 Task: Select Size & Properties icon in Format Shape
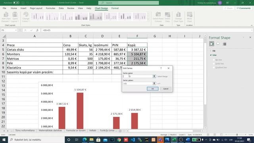pos(225,44)
